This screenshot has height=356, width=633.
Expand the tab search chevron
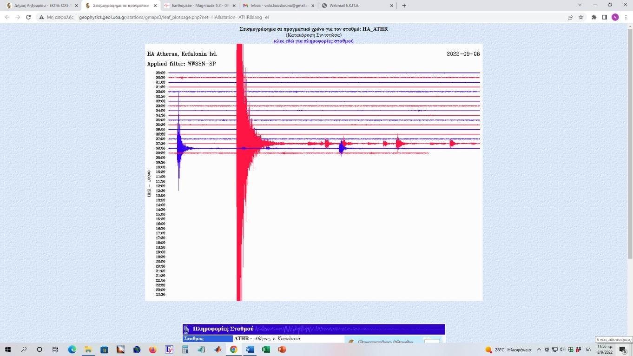click(580, 5)
